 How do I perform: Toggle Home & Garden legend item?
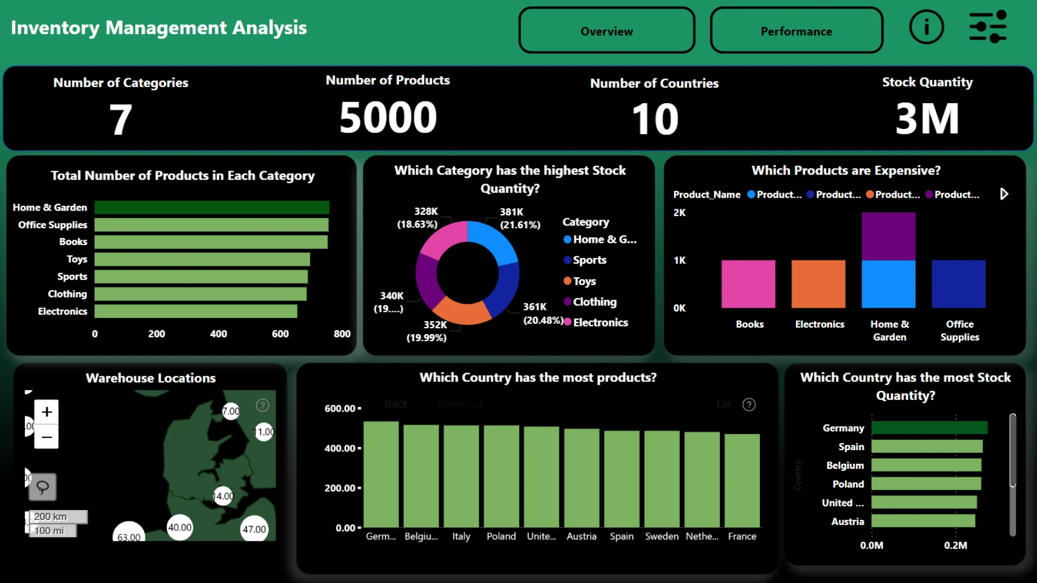(600, 239)
